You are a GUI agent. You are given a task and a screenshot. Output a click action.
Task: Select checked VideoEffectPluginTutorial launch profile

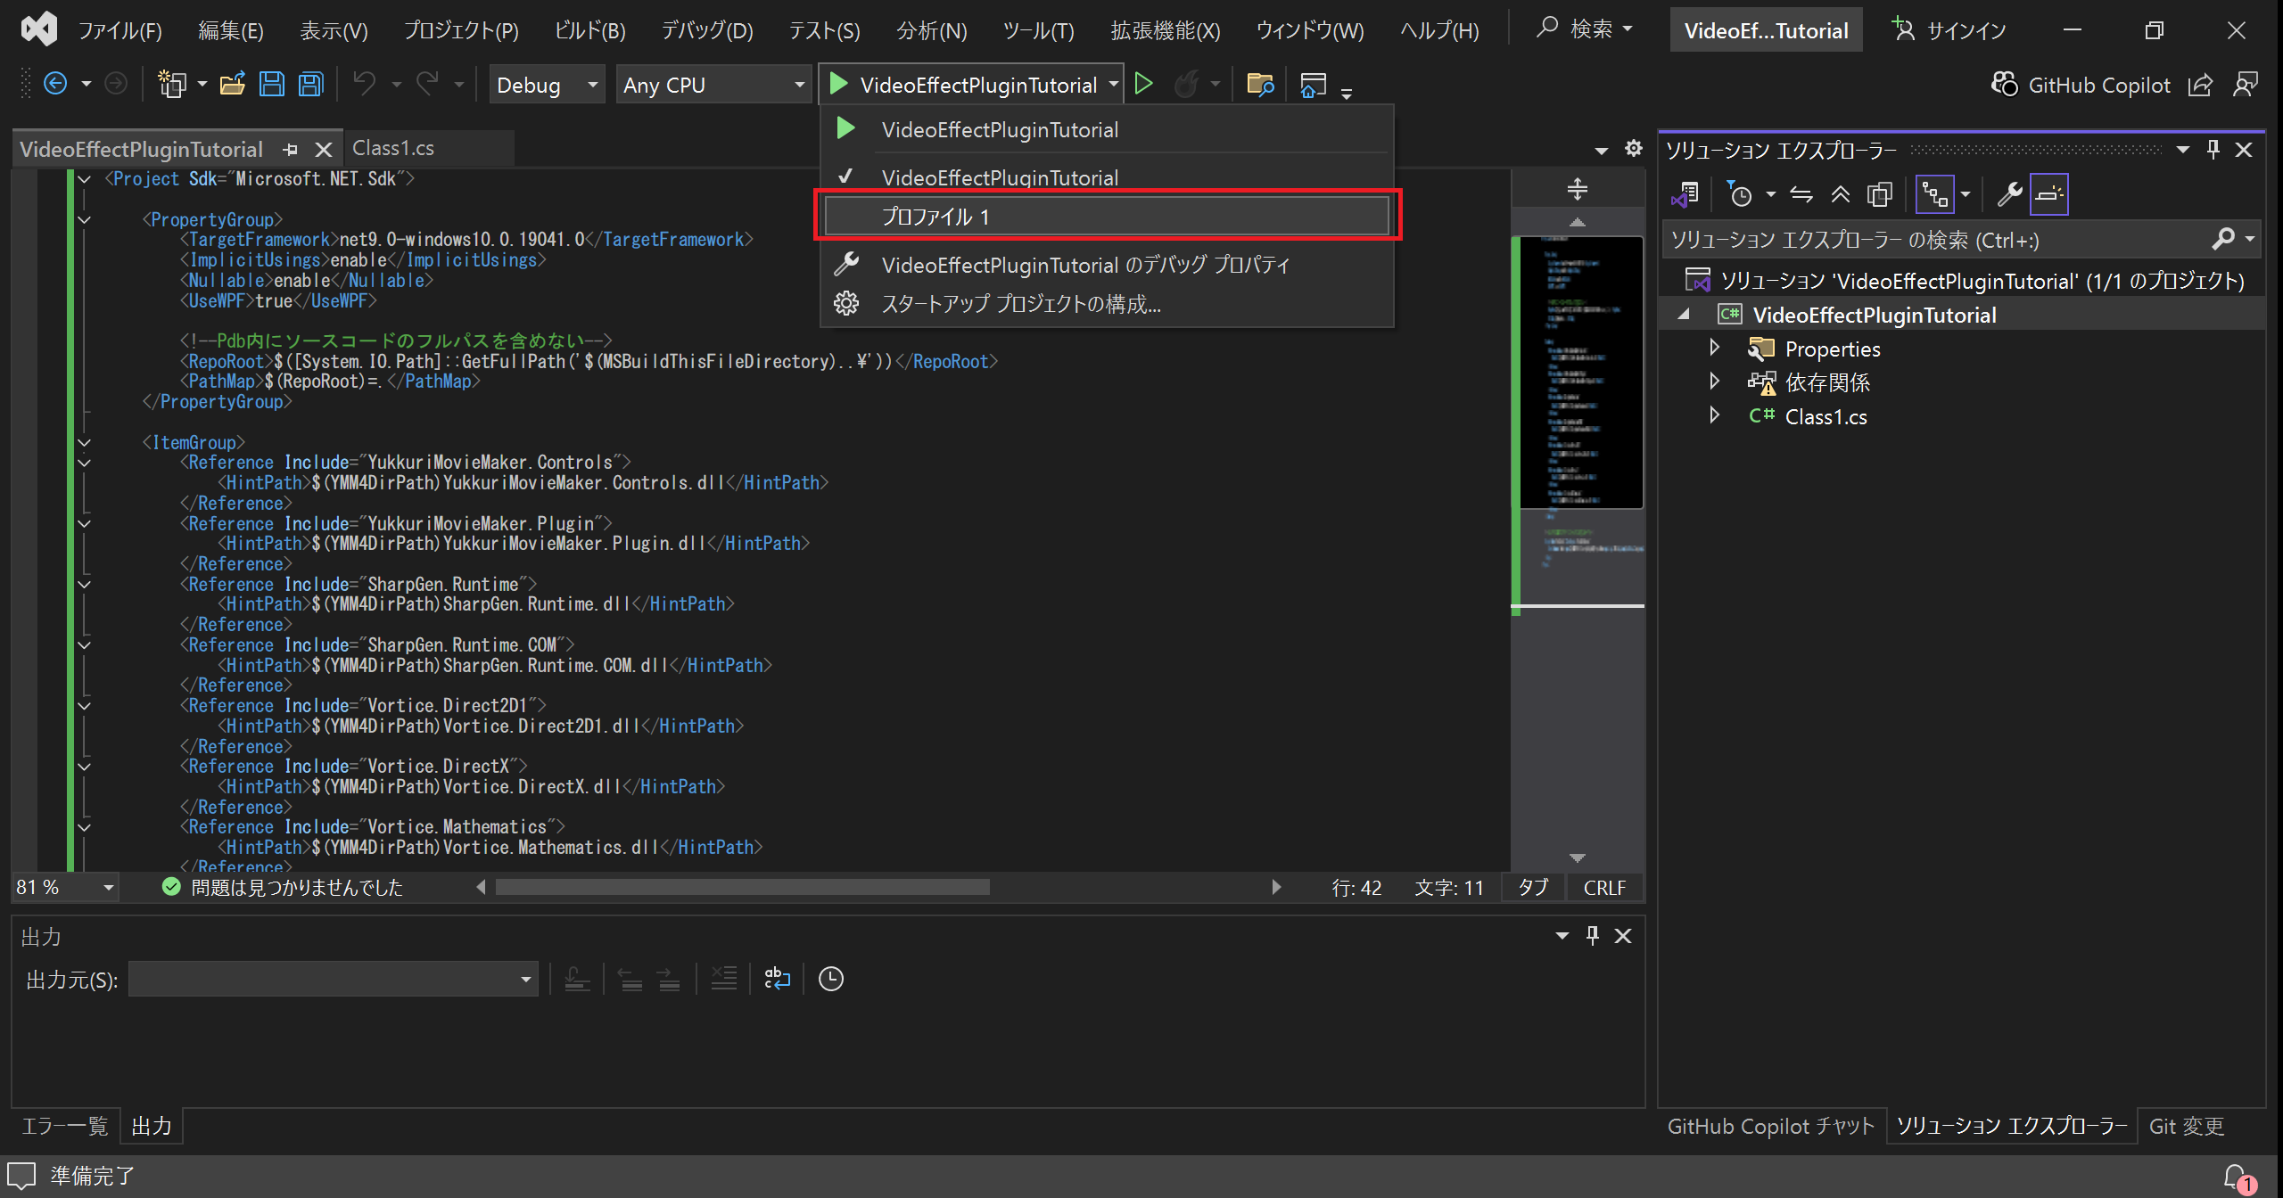[999, 177]
